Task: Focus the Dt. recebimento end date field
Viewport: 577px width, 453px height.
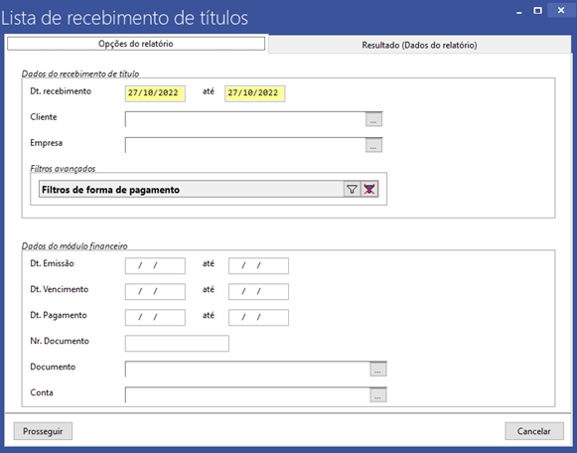Action: tap(254, 93)
